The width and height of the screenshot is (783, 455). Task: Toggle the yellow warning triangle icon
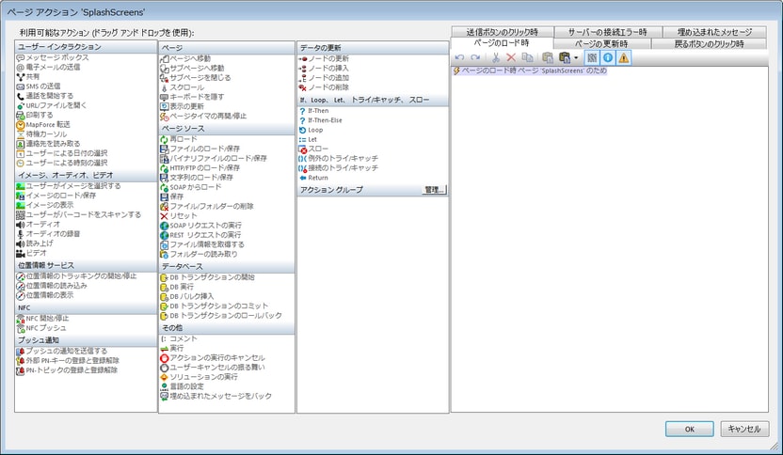pos(624,58)
